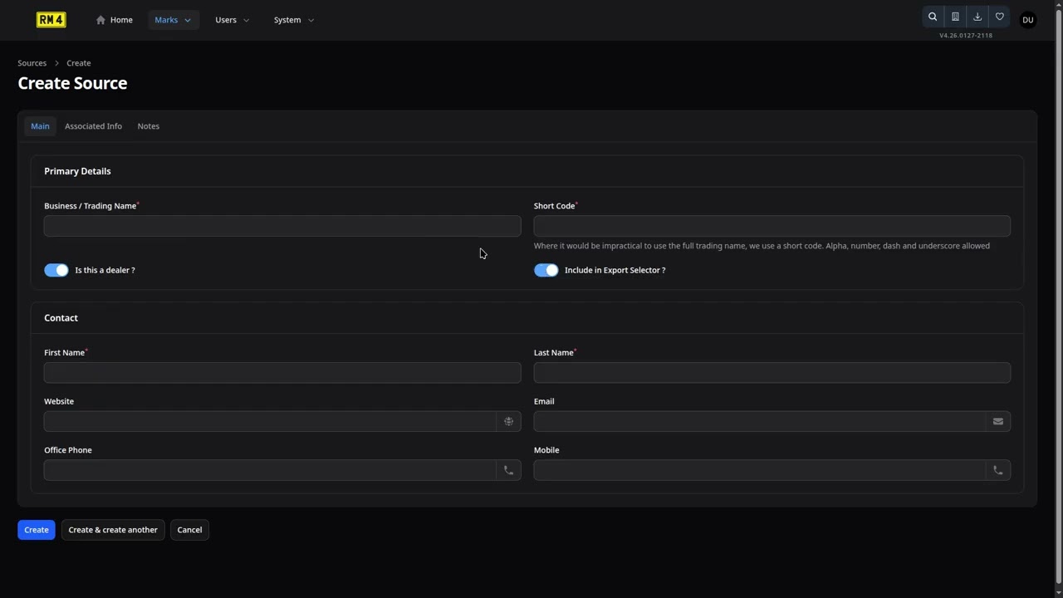The image size is (1063, 598).
Task: Open the search magnifier icon
Action: coord(933,17)
